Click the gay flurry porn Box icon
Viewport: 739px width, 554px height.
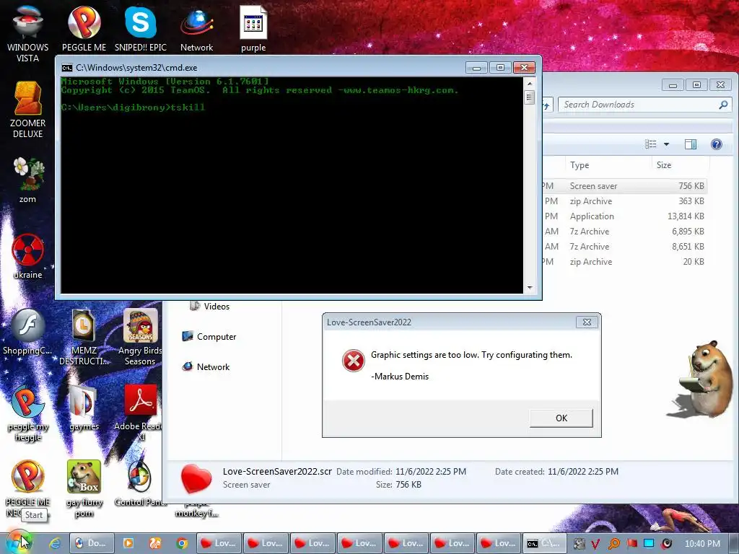point(84,488)
